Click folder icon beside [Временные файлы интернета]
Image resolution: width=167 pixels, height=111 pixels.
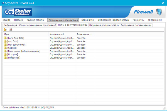coord(6,51)
